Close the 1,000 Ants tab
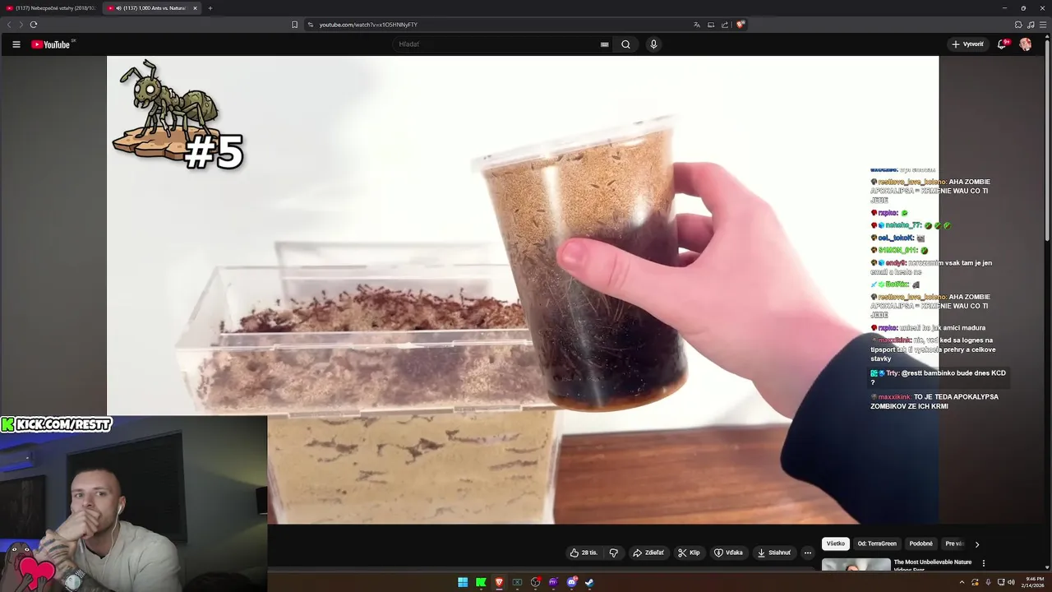 [x=195, y=8]
